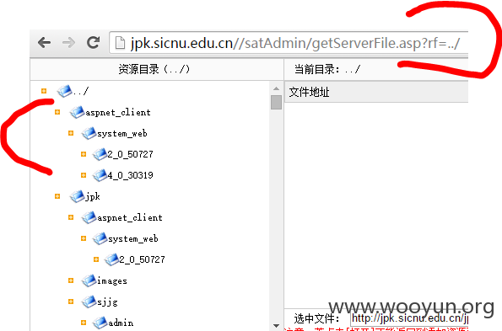Toggle the first aspnet_client node expander
502x331 pixels.
tap(57, 112)
